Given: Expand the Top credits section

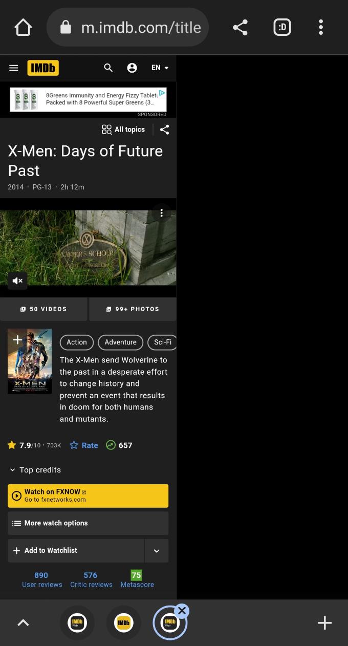Looking at the screenshot, I should 35,470.
